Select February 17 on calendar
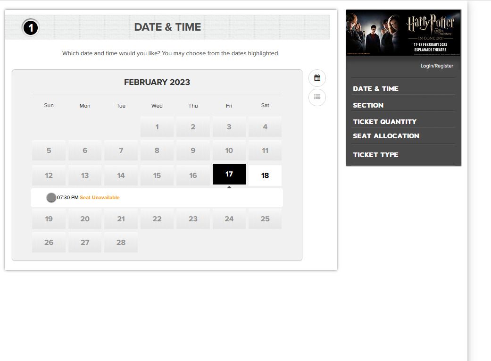 tap(229, 174)
